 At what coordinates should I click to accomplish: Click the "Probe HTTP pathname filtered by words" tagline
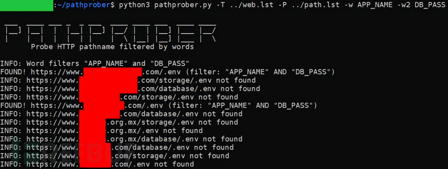tap(112, 47)
